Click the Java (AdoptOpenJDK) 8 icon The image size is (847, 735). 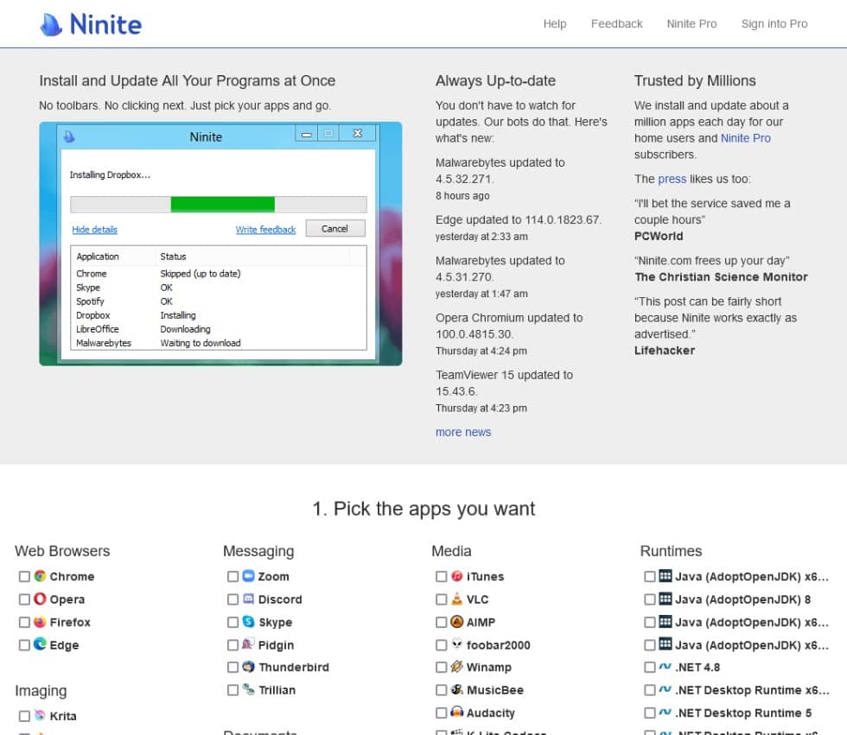[x=665, y=599]
